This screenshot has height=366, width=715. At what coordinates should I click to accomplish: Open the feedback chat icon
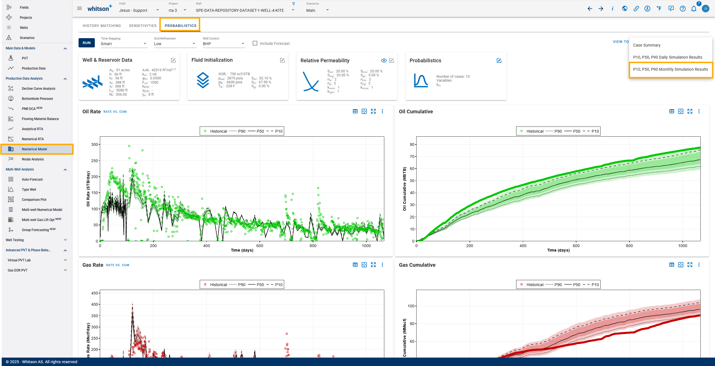tap(671, 9)
